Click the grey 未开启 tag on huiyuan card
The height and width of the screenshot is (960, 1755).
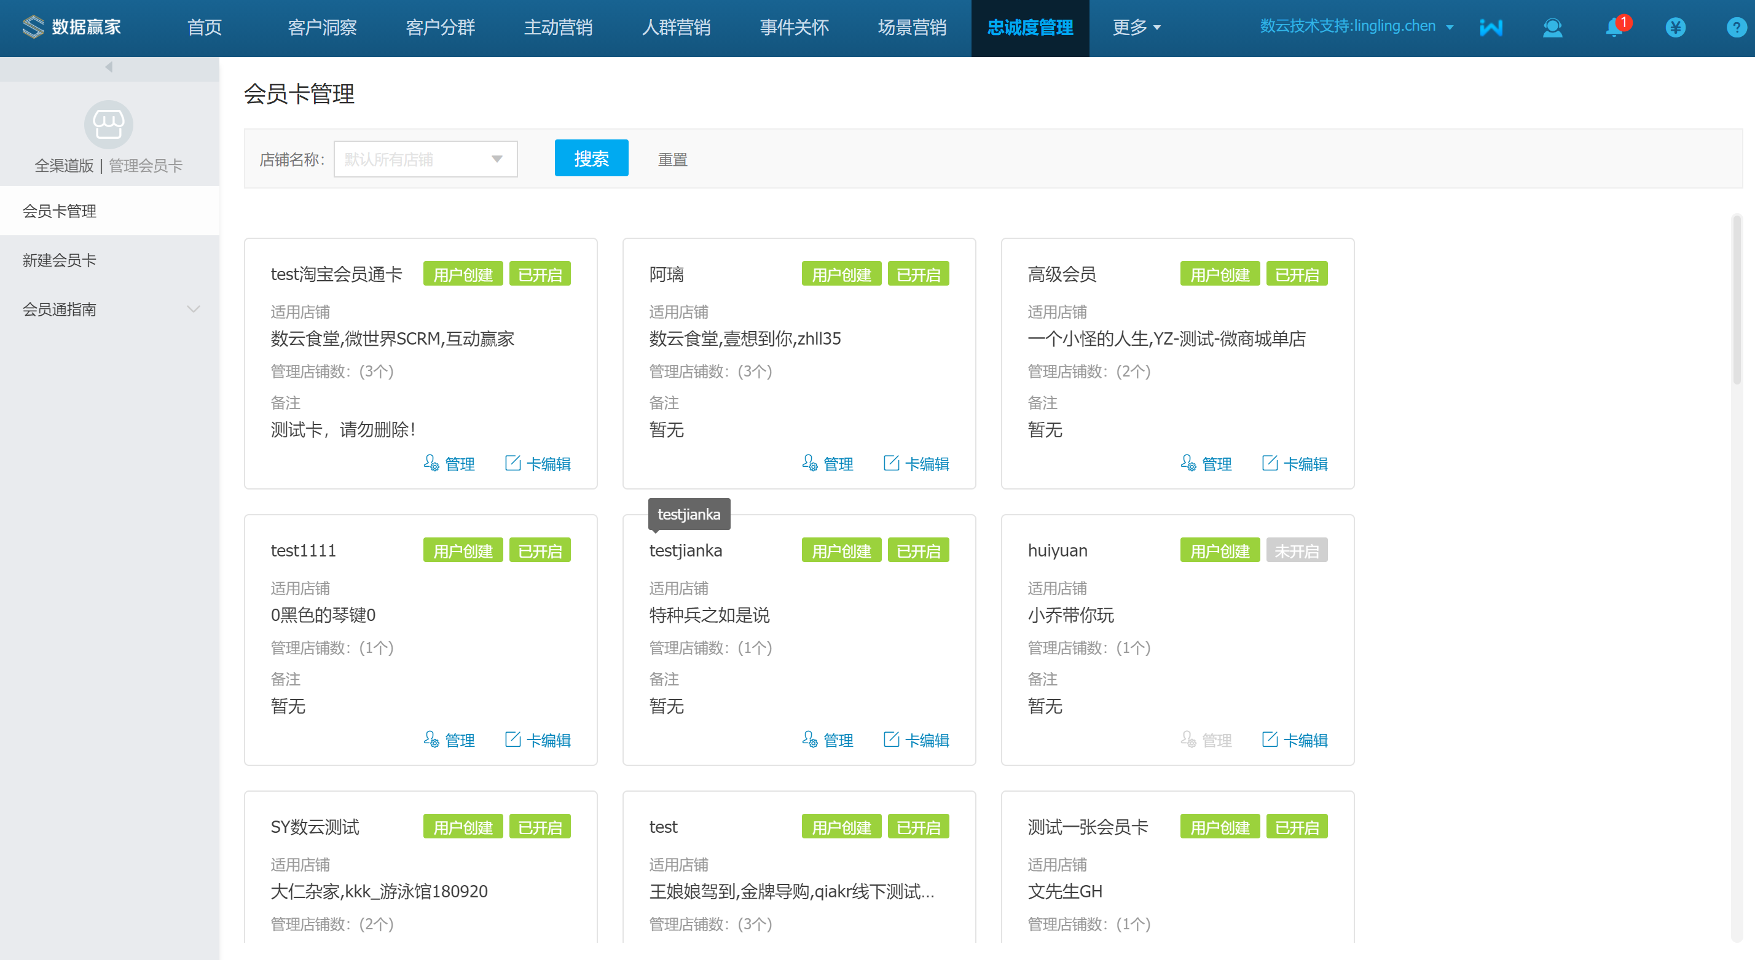[1297, 551]
